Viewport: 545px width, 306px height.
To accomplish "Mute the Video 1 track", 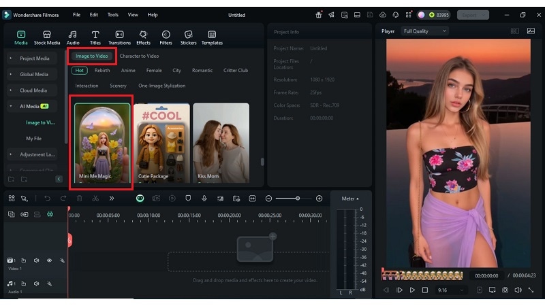I will pos(36,260).
